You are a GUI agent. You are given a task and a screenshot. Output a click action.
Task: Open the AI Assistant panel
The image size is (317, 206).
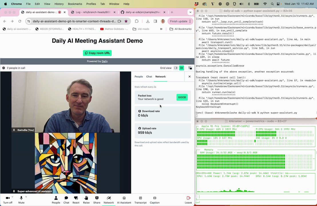pyautogui.click(x=124, y=200)
